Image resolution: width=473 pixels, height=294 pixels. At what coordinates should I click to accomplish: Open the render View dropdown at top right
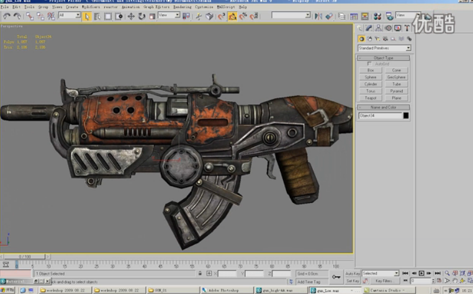click(x=408, y=15)
